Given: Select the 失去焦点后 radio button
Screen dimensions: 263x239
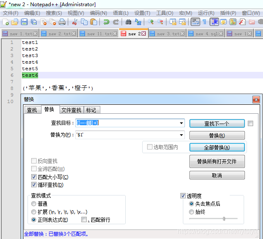Looking at the screenshot, I should click(191, 204).
